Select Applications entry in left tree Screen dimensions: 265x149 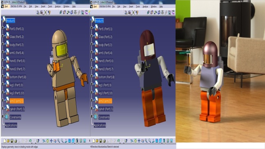pyautogui.click(x=11, y=125)
